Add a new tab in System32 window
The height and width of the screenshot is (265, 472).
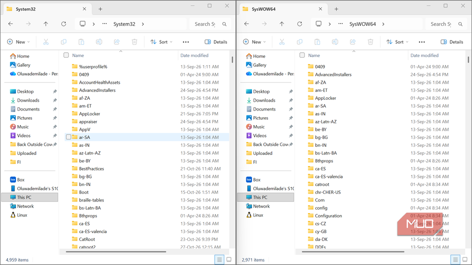tap(100, 9)
